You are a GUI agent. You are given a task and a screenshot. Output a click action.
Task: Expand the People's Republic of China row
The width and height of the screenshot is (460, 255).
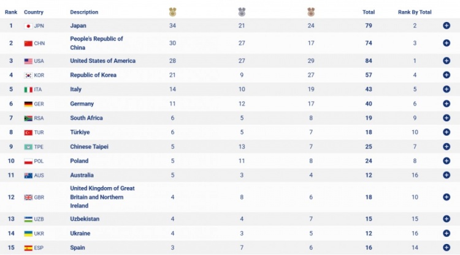447,43
